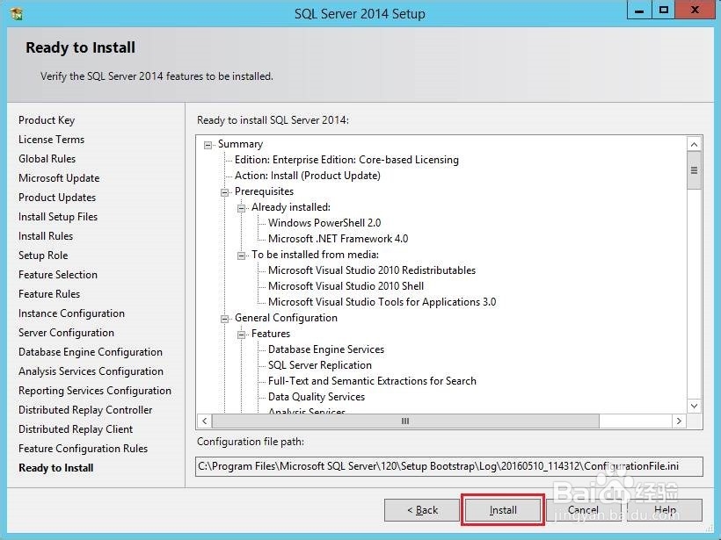
Task: Collapse the To be installed from media node
Action: [x=242, y=256]
